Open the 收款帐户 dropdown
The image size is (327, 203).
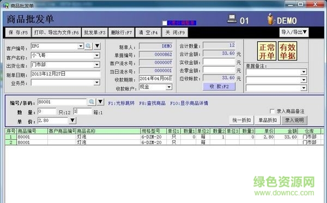click(169, 87)
